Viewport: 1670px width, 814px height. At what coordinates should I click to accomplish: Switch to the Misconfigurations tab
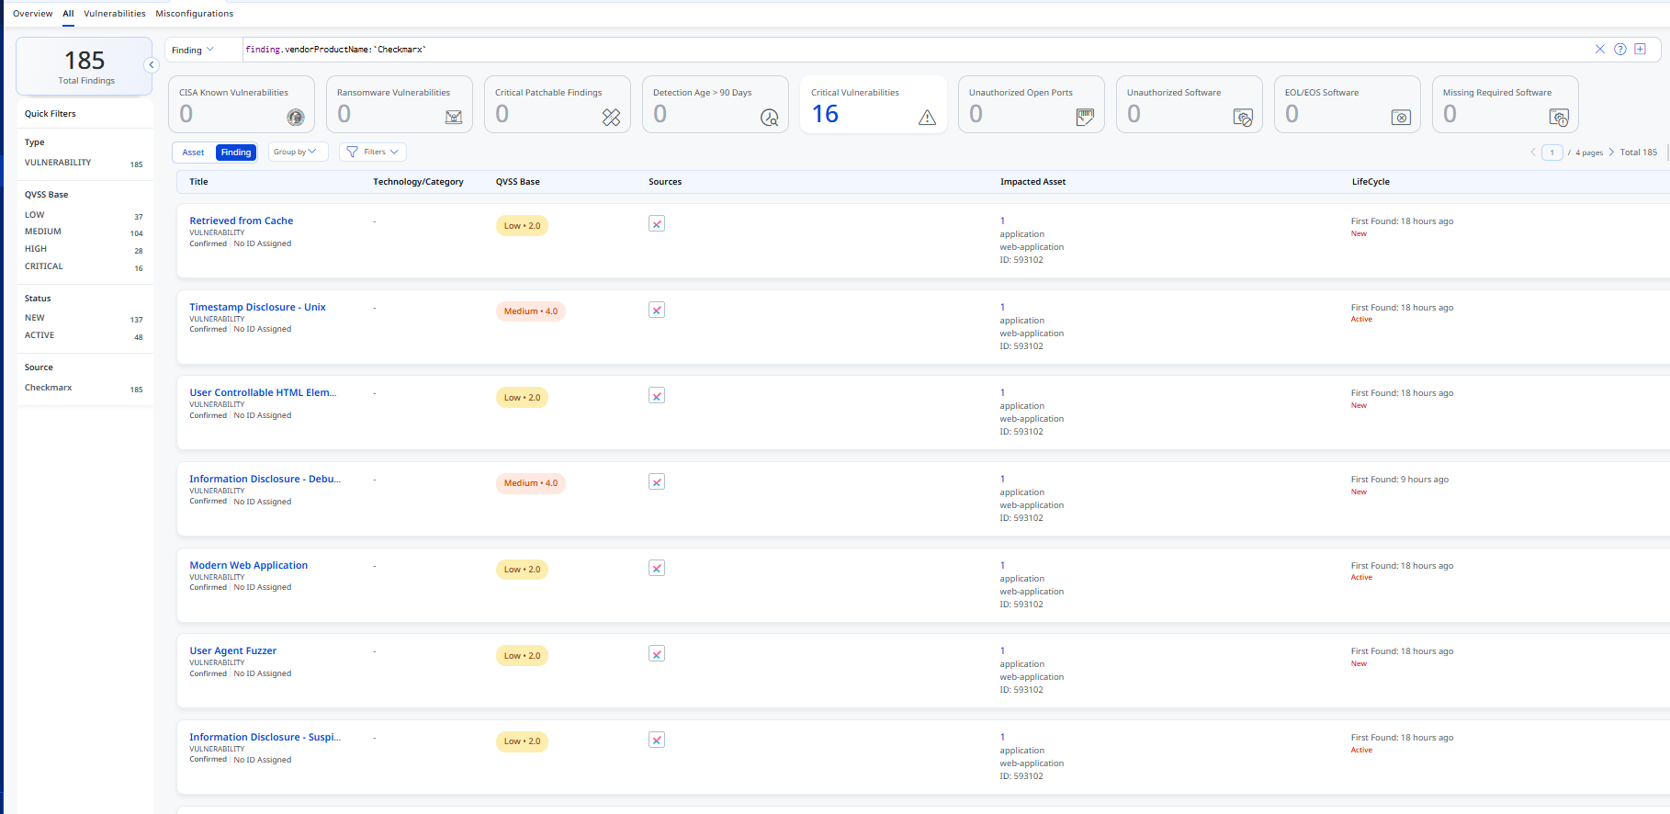(194, 14)
